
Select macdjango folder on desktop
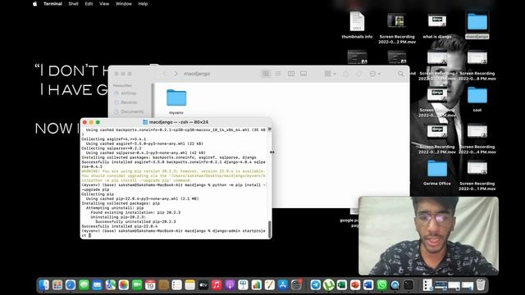click(x=477, y=25)
